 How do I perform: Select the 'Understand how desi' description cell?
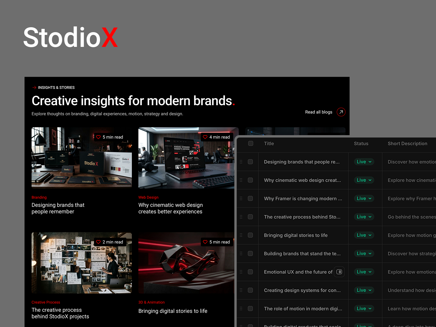tap(409, 290)
